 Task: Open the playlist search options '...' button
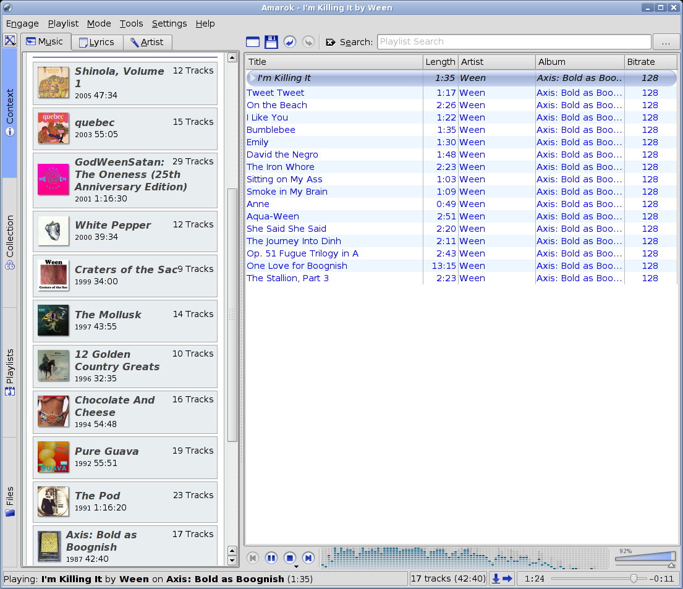[x=666, y=42]
